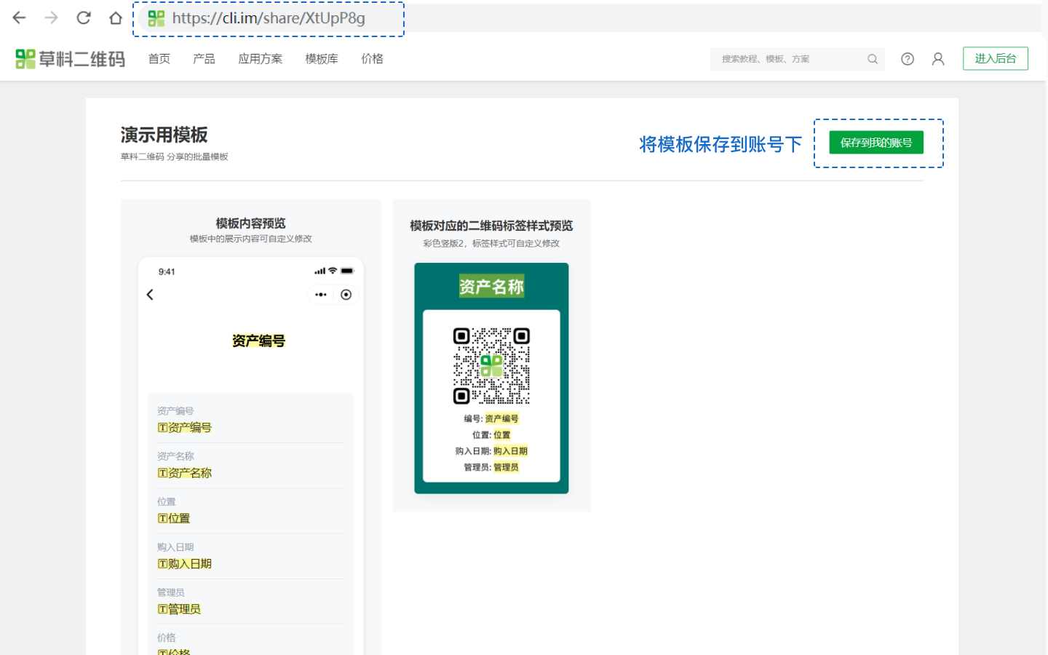Go to 模板库 in navigation
Image resolution: width=1048 pixels, height=655 pixels.
322,59
